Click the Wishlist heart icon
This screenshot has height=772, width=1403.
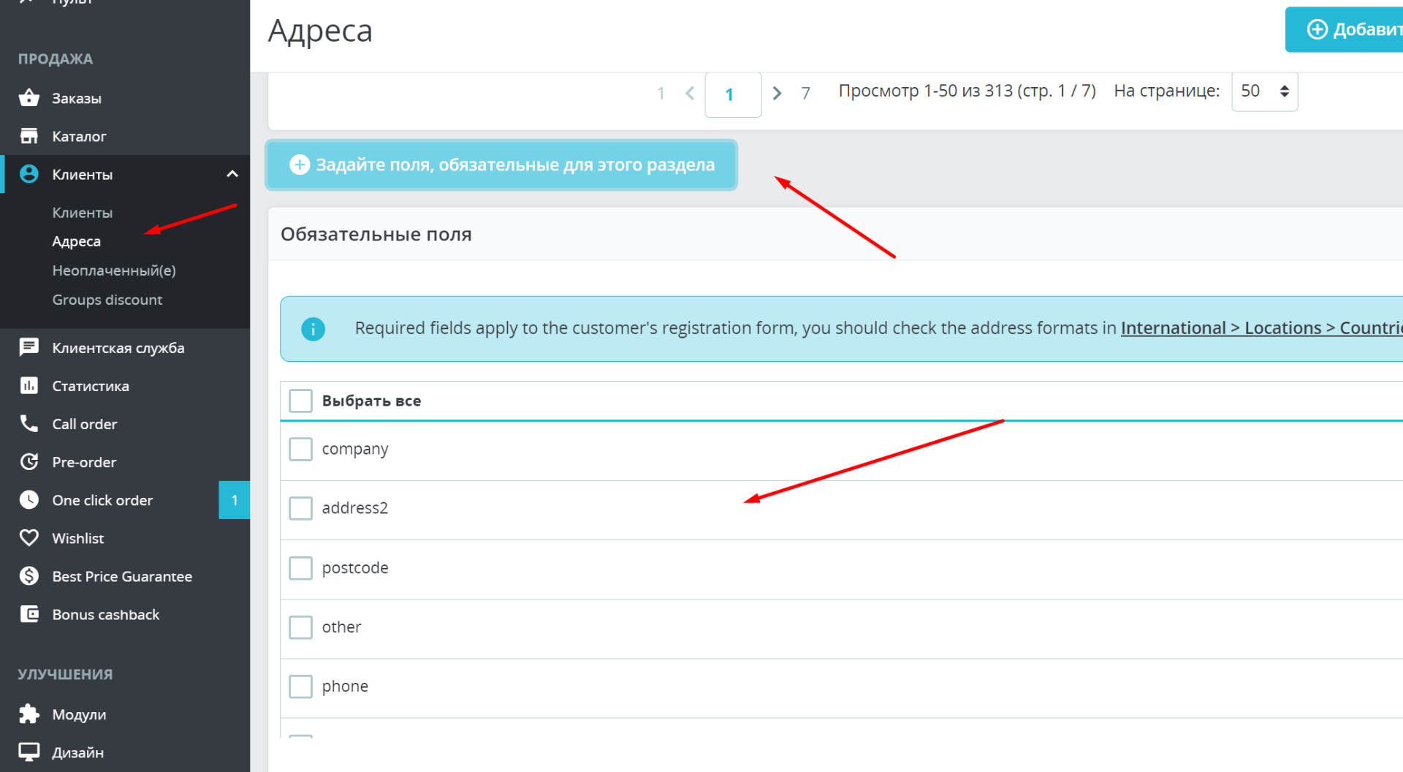[x=28, y=538]
